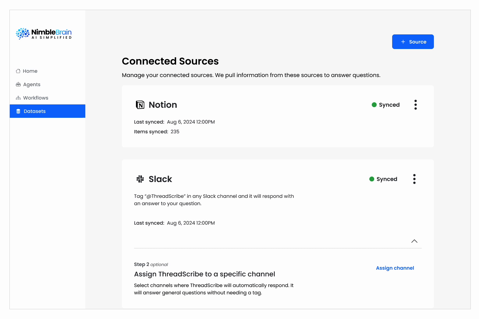Click the Notion green synced status dot
Screen dimensions: 479x319
click(374, 105)
